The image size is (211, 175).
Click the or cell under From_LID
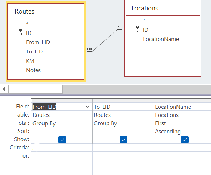tap(62, 156)
